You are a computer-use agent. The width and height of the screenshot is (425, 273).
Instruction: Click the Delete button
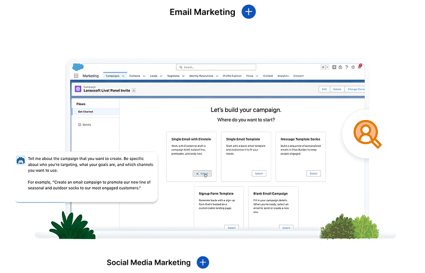337,89
